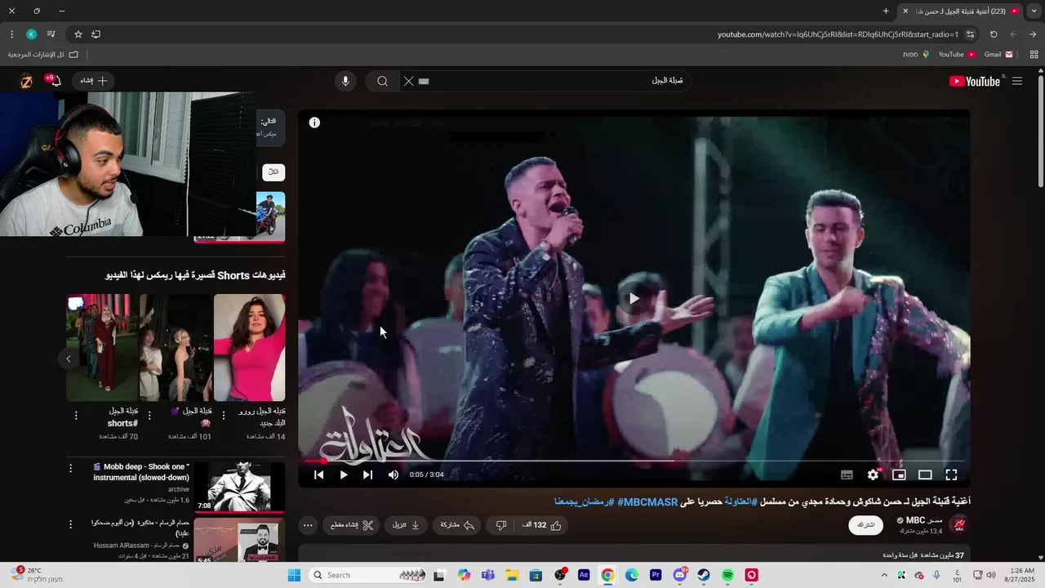
Task: Open a new browser tab with plus
Action: (886, 11)
